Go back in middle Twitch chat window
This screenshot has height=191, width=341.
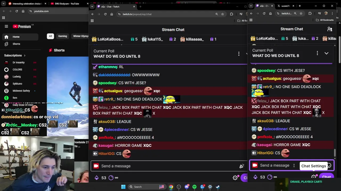(92, 14)
